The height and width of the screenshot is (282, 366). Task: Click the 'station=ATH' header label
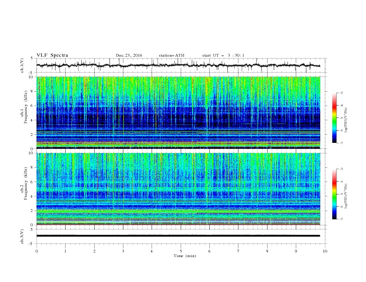click(171, 55)
